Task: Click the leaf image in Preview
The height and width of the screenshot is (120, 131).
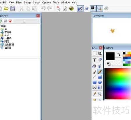Action: [112, 31]
